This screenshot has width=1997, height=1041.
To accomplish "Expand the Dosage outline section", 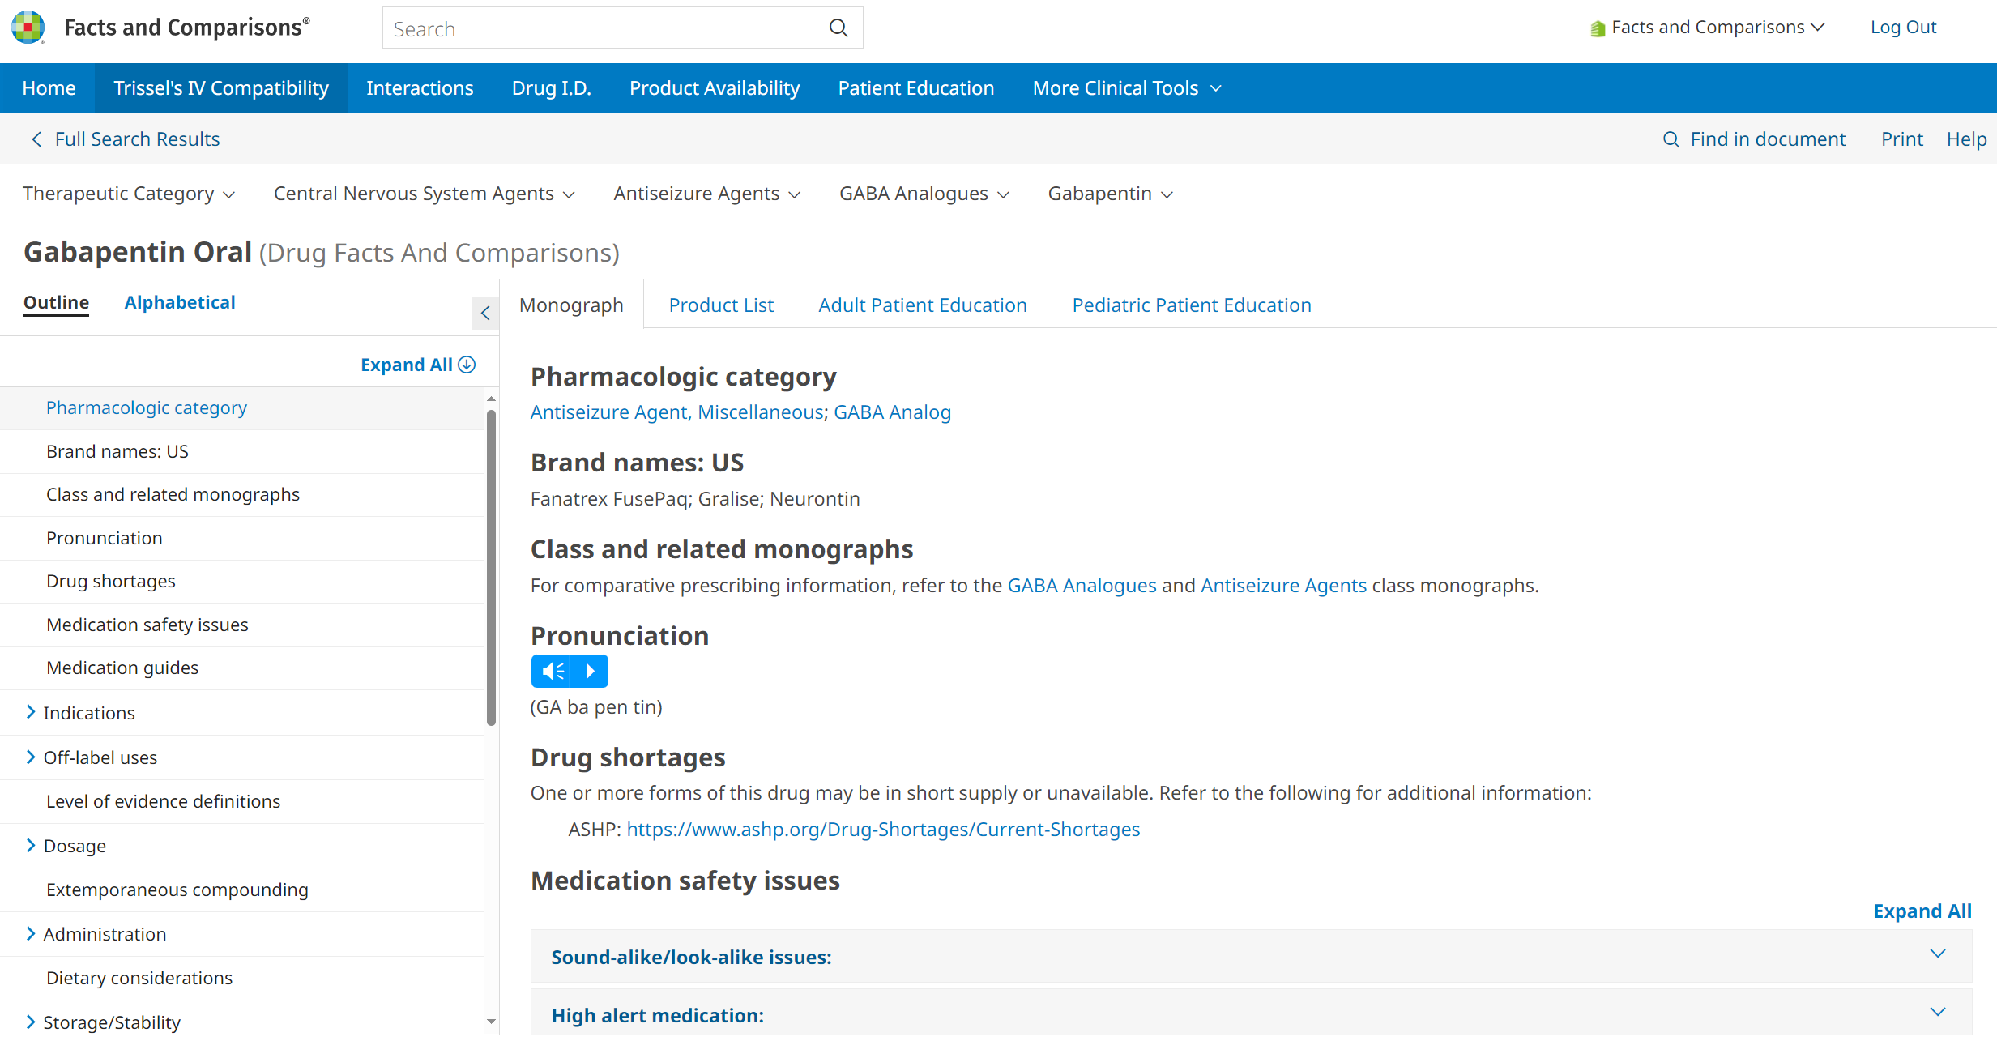I will (x=31, y=845).
